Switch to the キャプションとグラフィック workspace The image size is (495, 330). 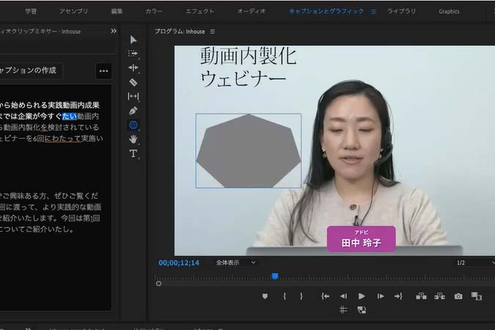(326, 12)
